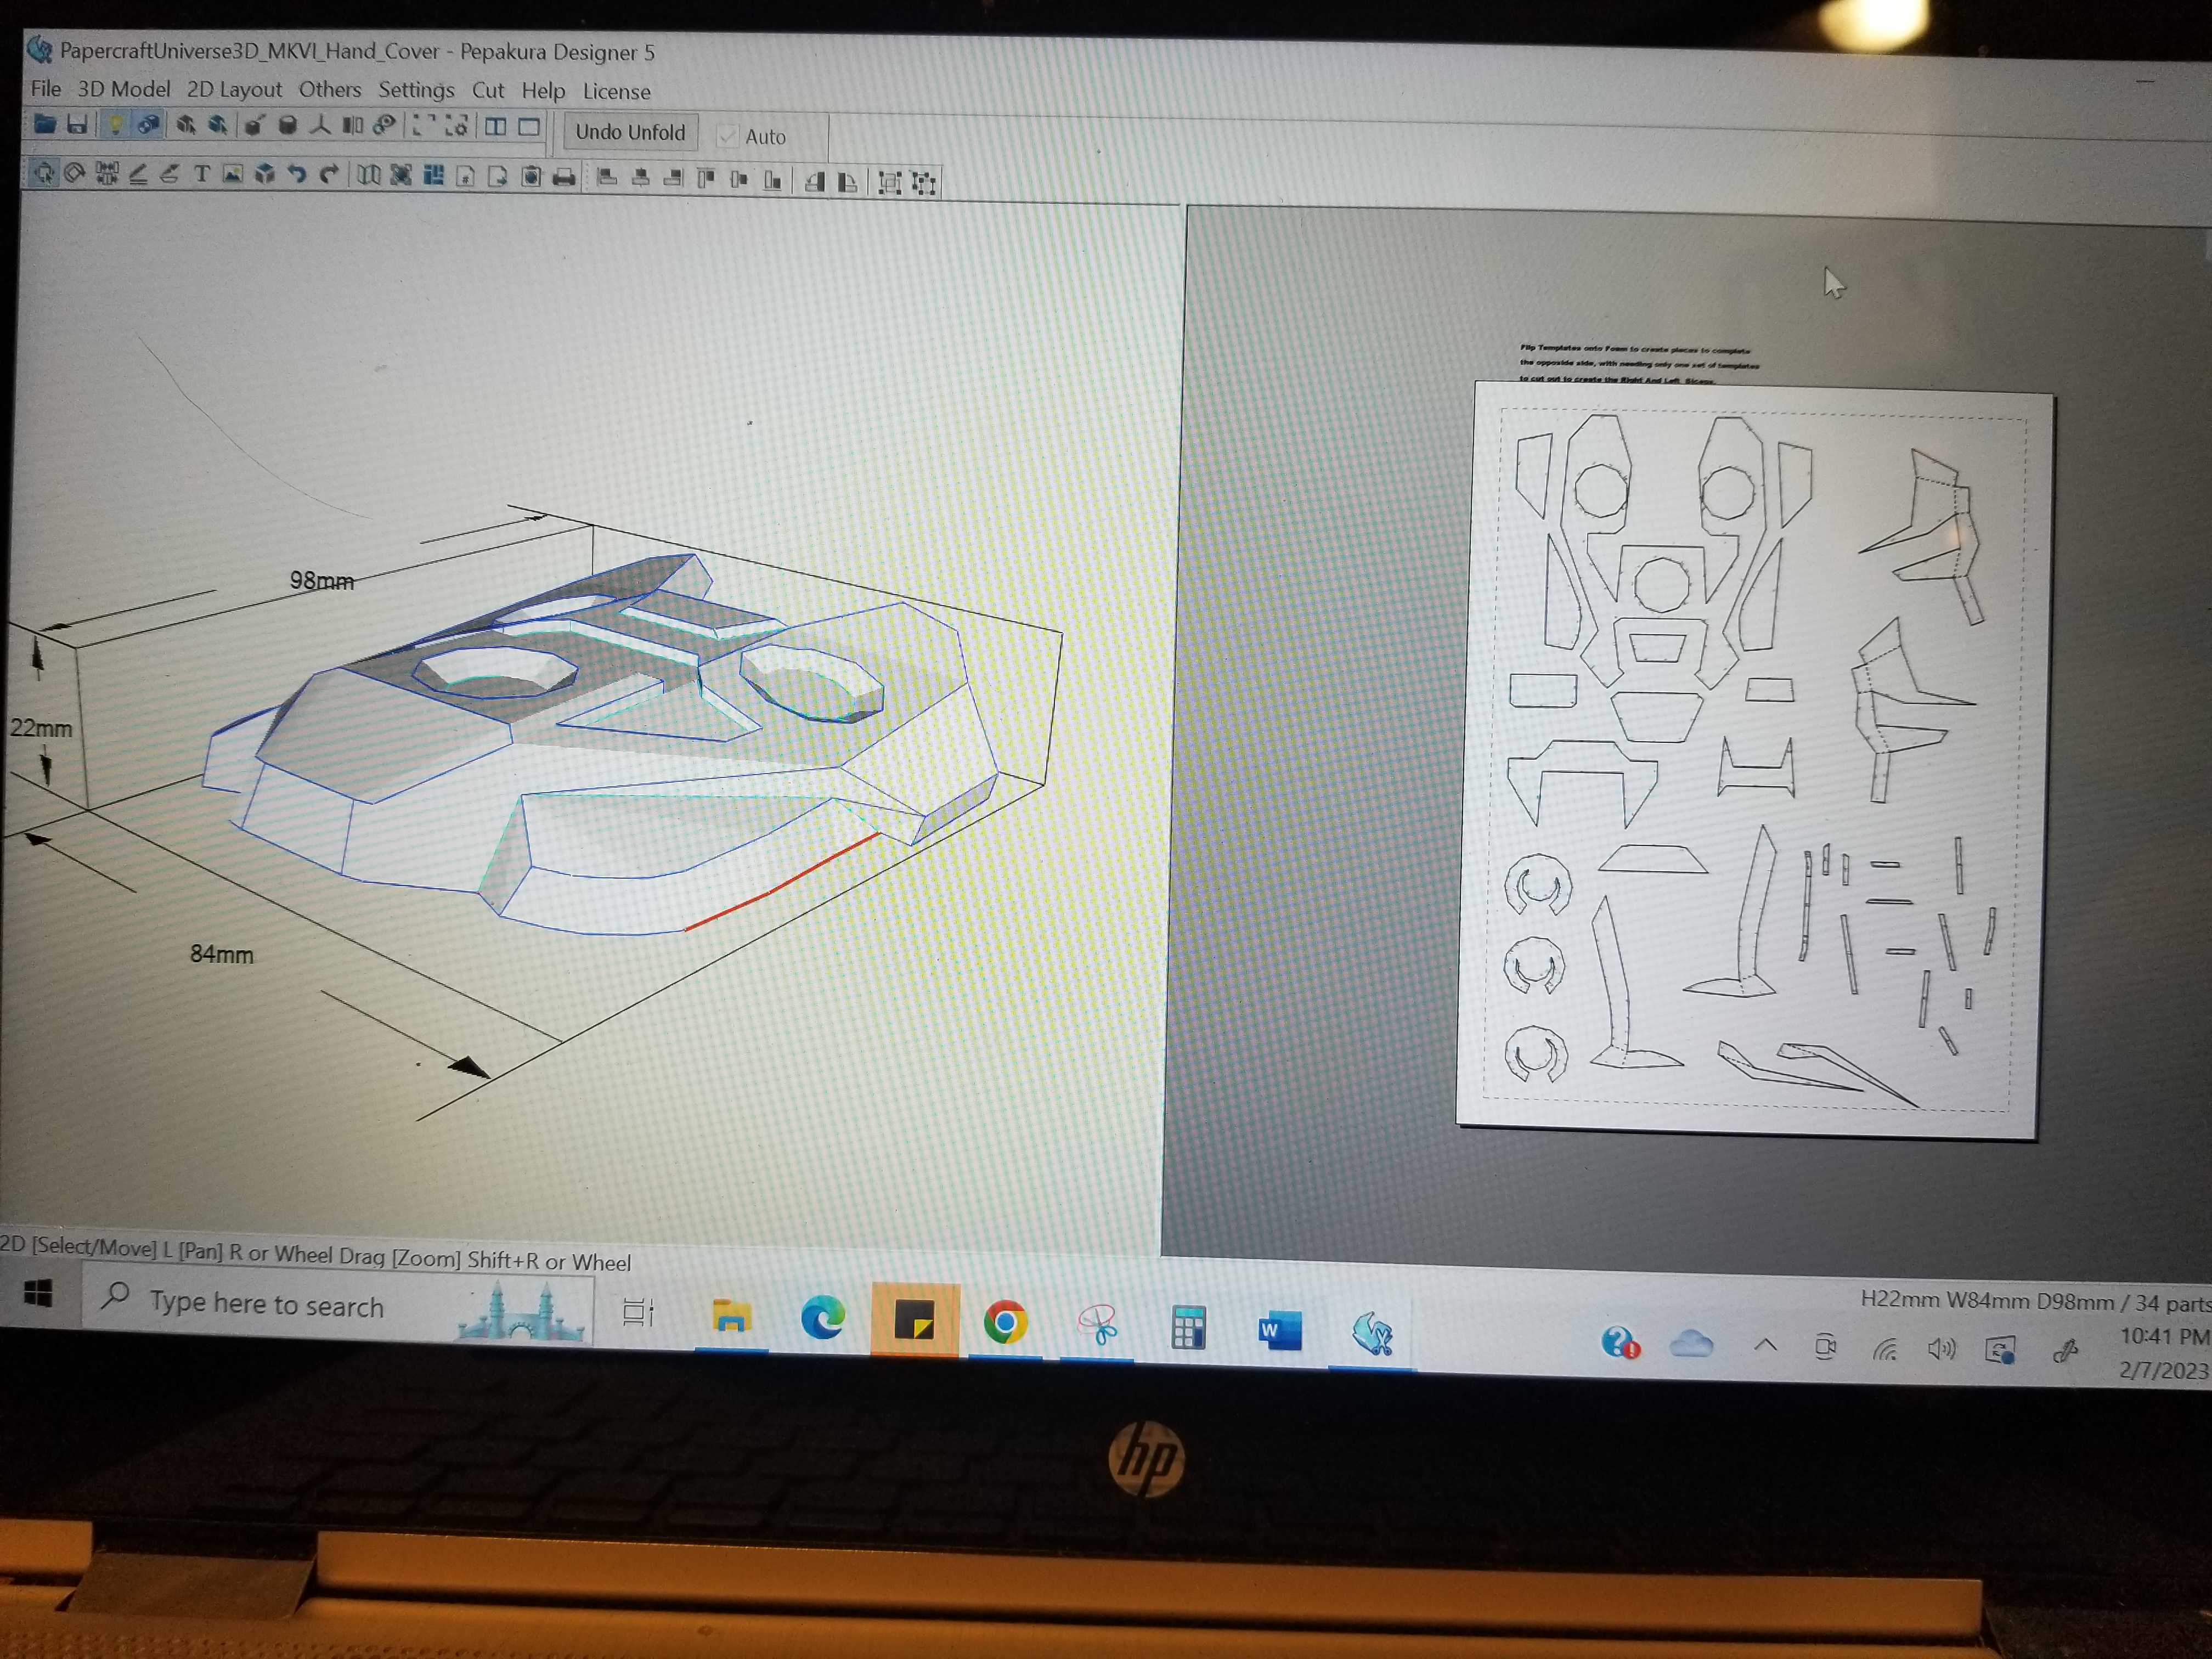The height and width of the screenshot is (1659, 2212).
Task: Click the volume speaker tray icon
Action: (1941, 1349)
